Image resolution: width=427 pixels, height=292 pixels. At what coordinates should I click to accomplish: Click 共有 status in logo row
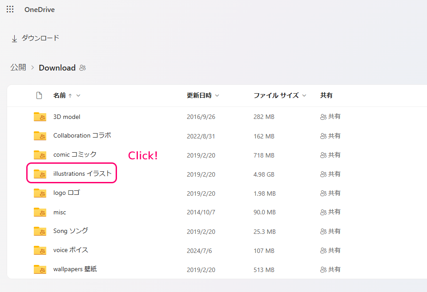[330, 193]
